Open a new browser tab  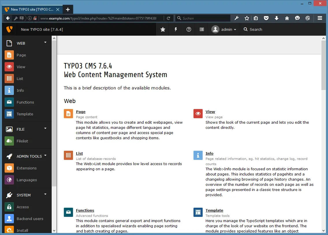(68, 9)
